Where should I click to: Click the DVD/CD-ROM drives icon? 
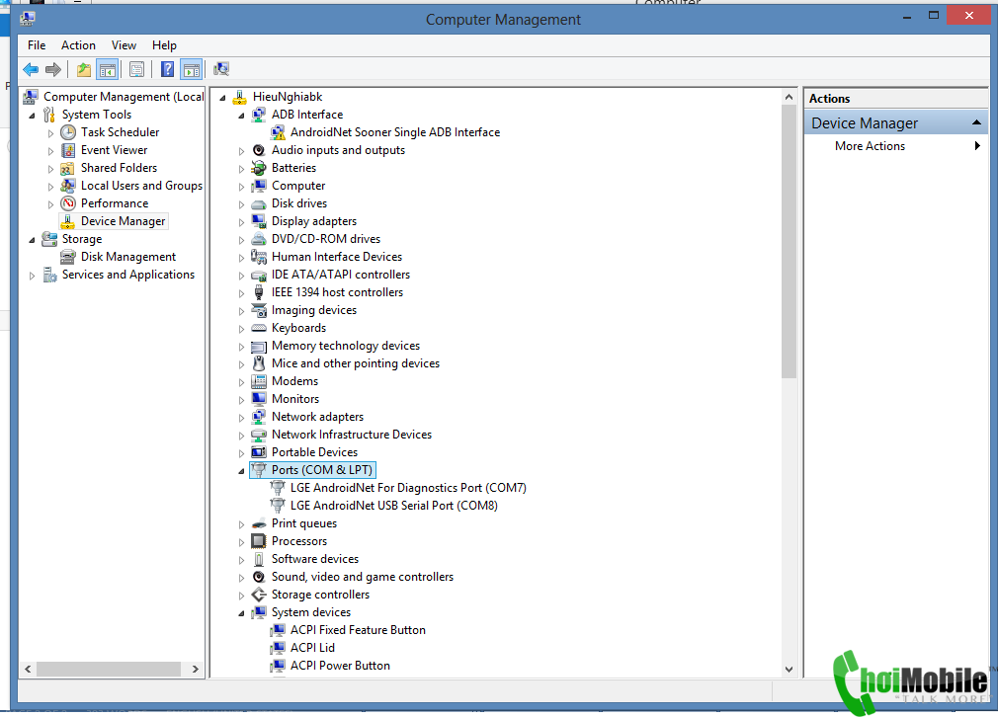tap(259, 239)
